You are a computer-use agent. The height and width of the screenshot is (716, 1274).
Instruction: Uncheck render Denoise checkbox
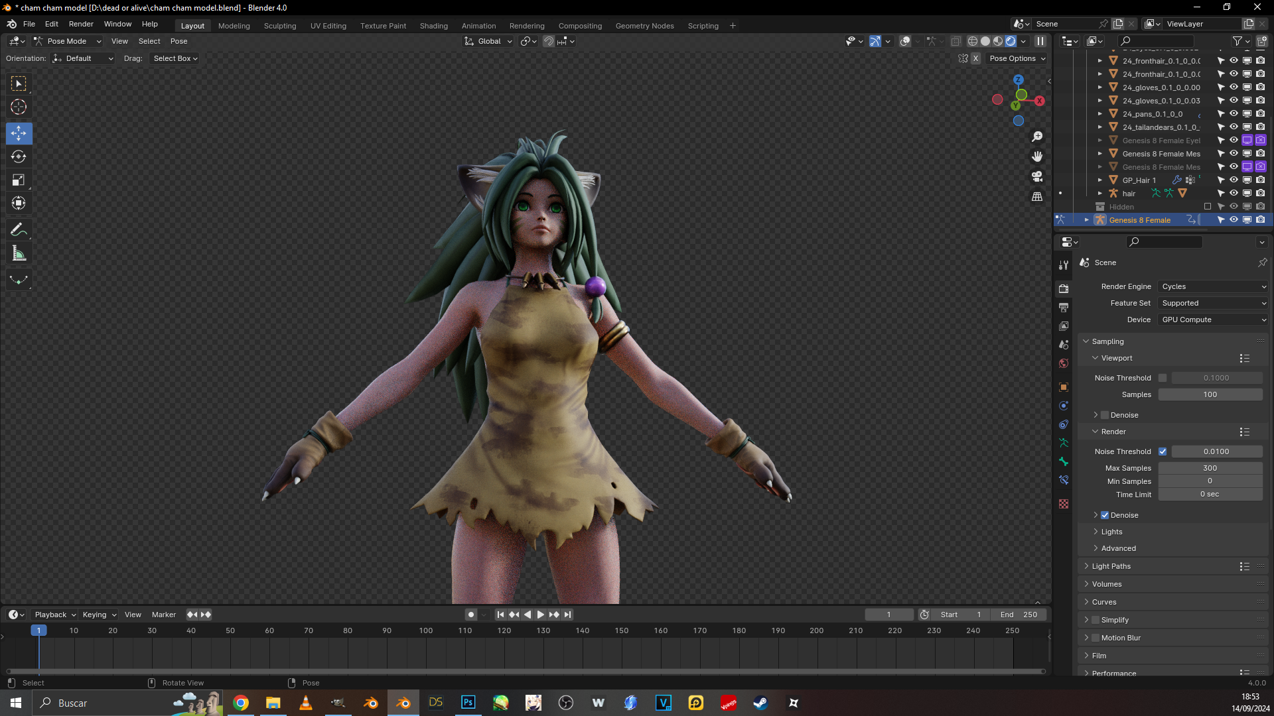[x=1105, y=515]
